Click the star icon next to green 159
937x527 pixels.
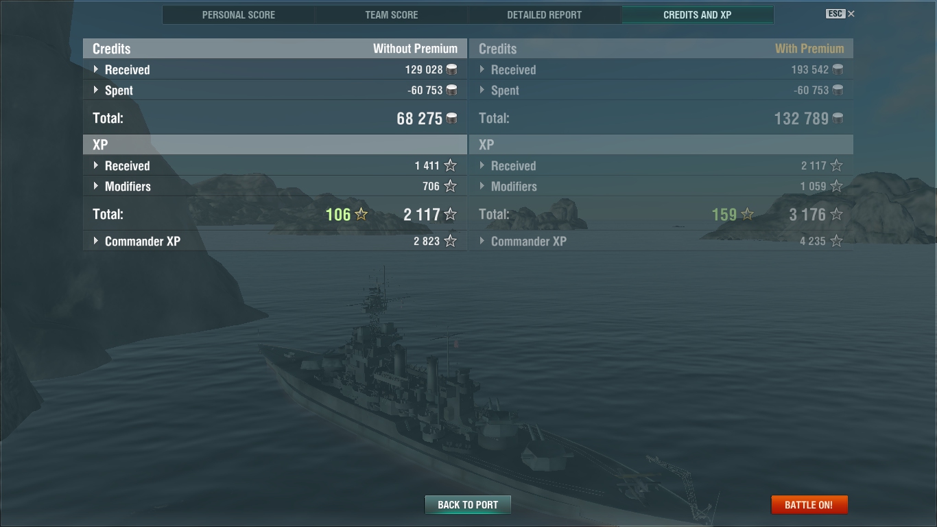(x=747, y=215)
